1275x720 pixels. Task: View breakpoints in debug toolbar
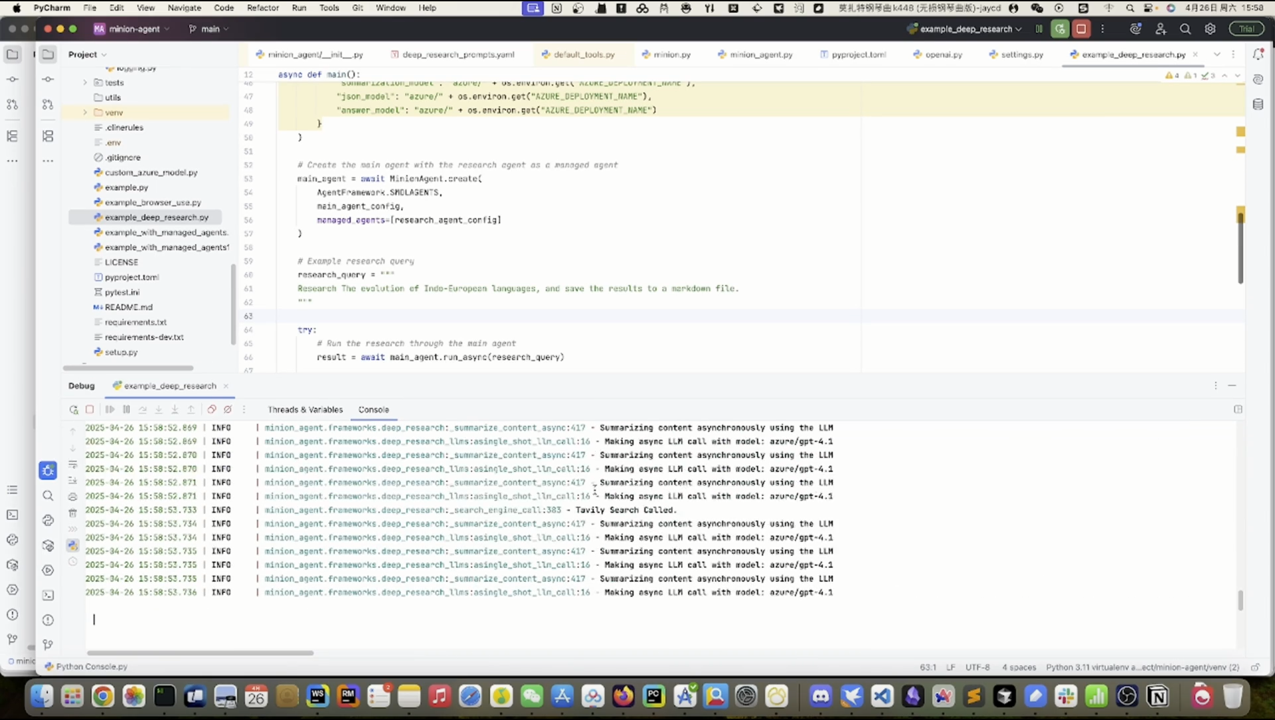212,410
